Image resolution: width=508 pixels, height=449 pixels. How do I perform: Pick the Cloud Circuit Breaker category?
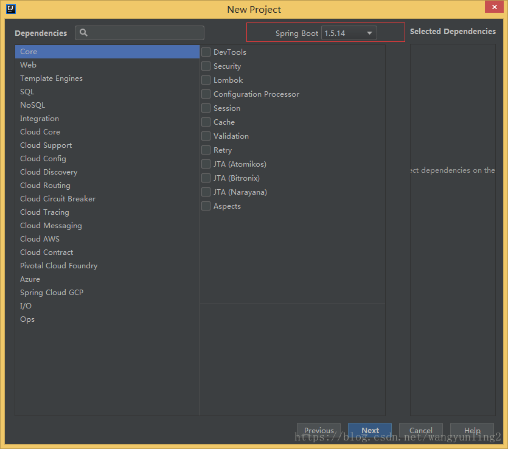107,199
